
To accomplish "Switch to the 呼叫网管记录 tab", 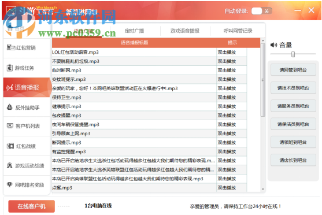I will [x=238, y=31].
